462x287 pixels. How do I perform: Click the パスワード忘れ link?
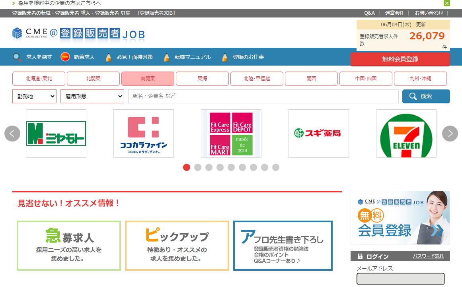428,256
